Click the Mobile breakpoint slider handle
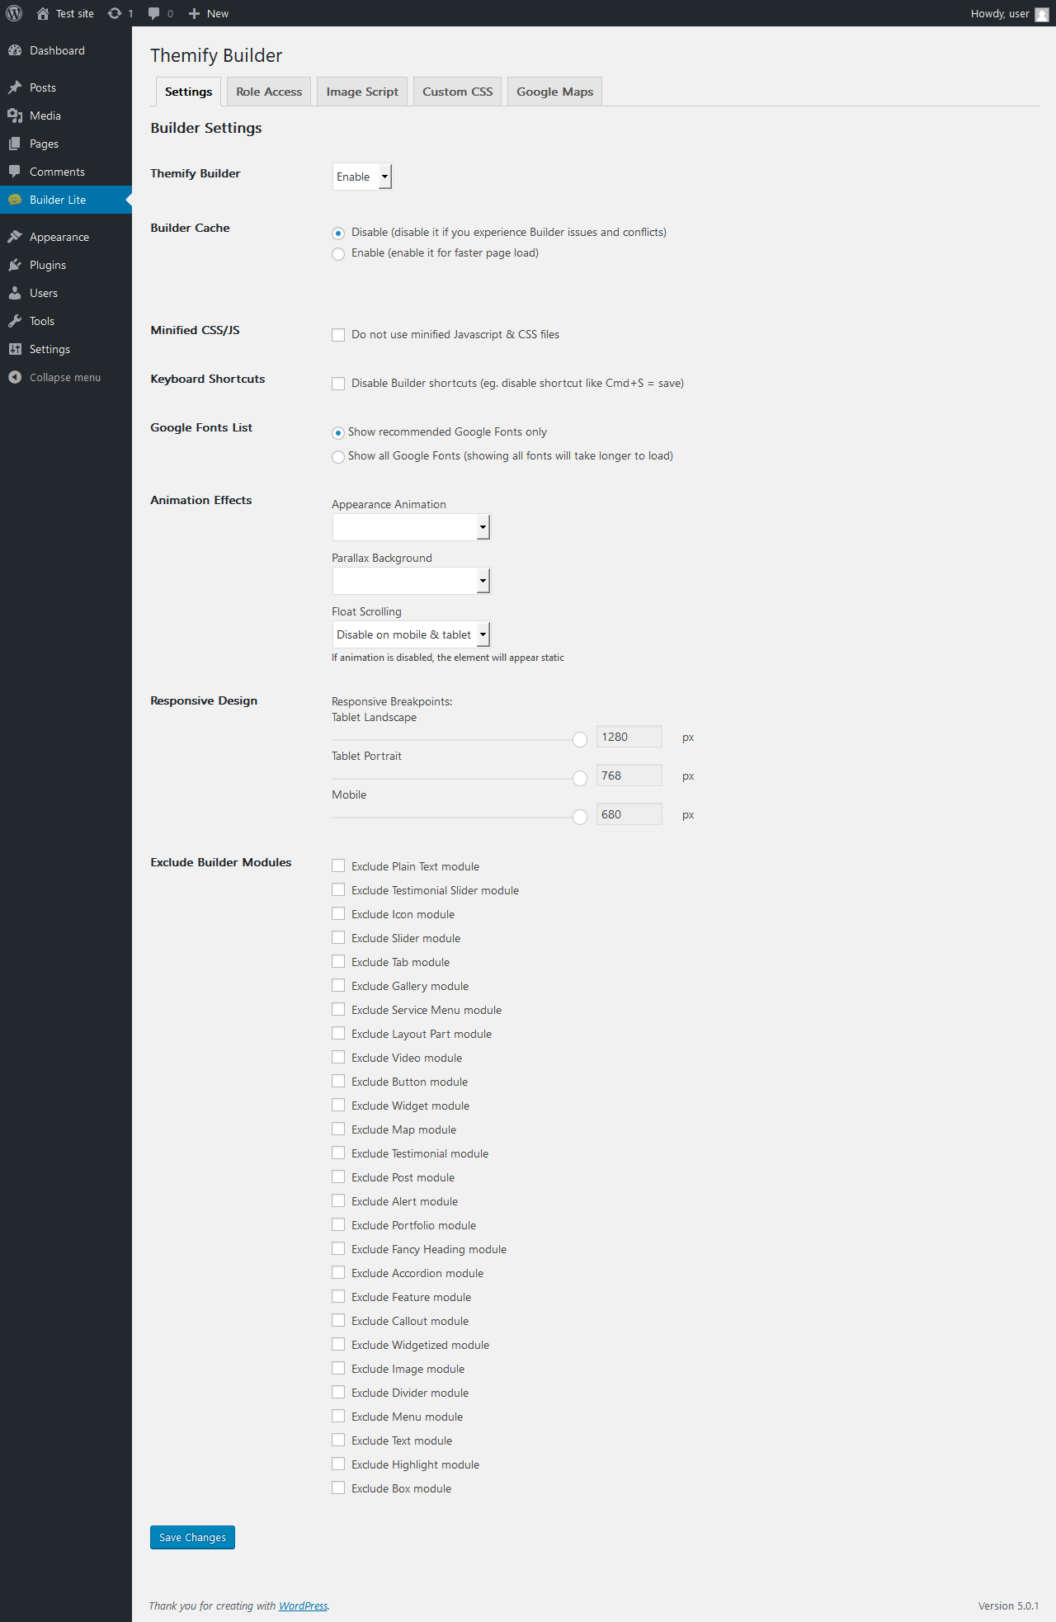Screen dimensions: 1056x1622 [580, 817]
